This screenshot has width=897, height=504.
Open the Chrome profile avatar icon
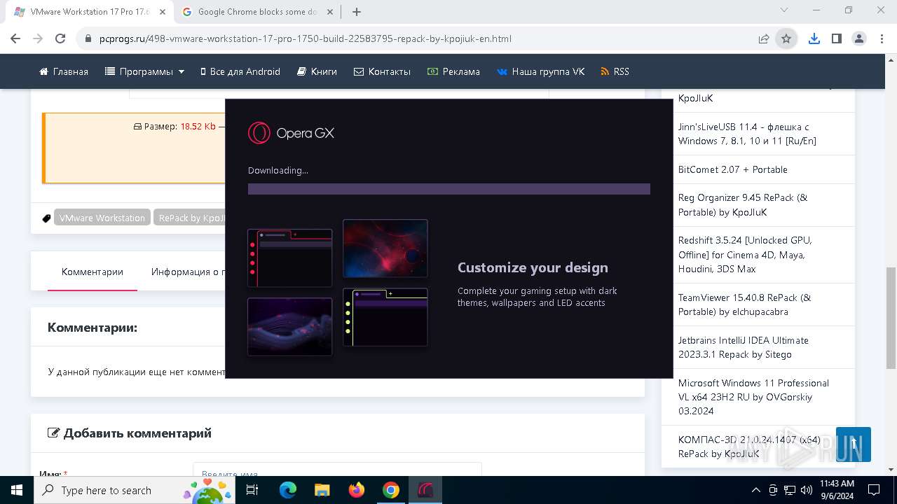pos(859,38)
